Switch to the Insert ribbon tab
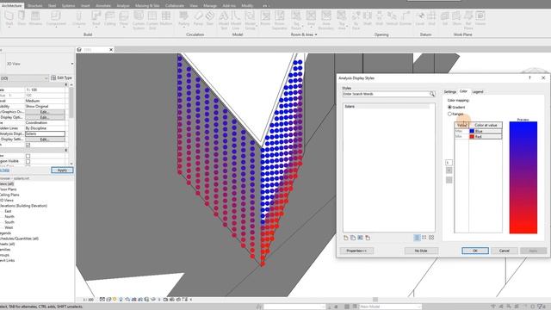This screenshot has height=310, width=551. click(x=85, y=6)
